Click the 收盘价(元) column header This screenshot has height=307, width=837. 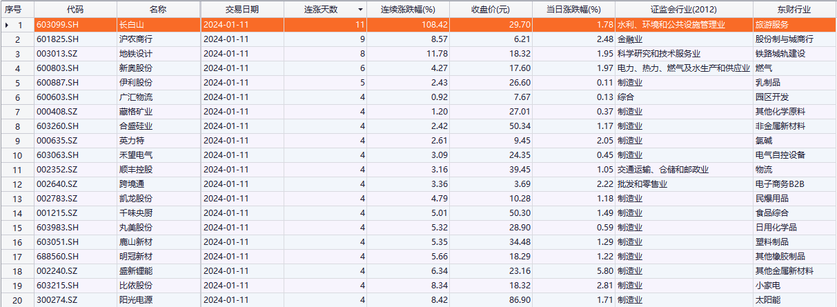point(490,10)
